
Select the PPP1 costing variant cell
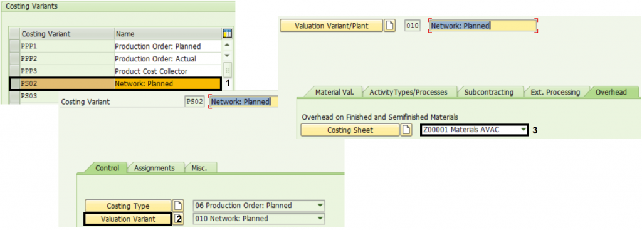67,46
